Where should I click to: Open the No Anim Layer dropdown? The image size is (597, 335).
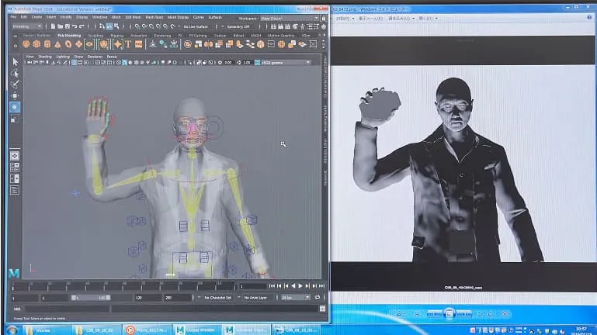256,297
